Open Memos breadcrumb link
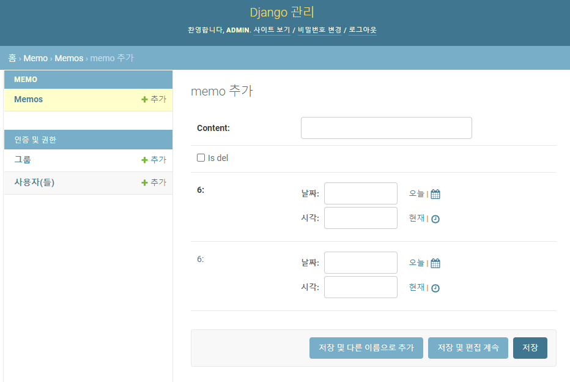Image resolution: width=570 pixels, height=382 pixels. tap(69, 58)
